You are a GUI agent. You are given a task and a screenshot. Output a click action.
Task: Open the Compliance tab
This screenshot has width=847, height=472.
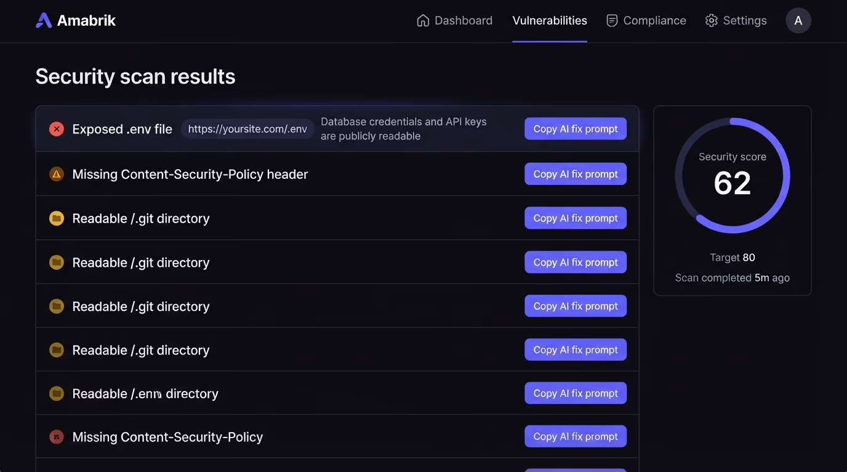[x=646, y=20]
